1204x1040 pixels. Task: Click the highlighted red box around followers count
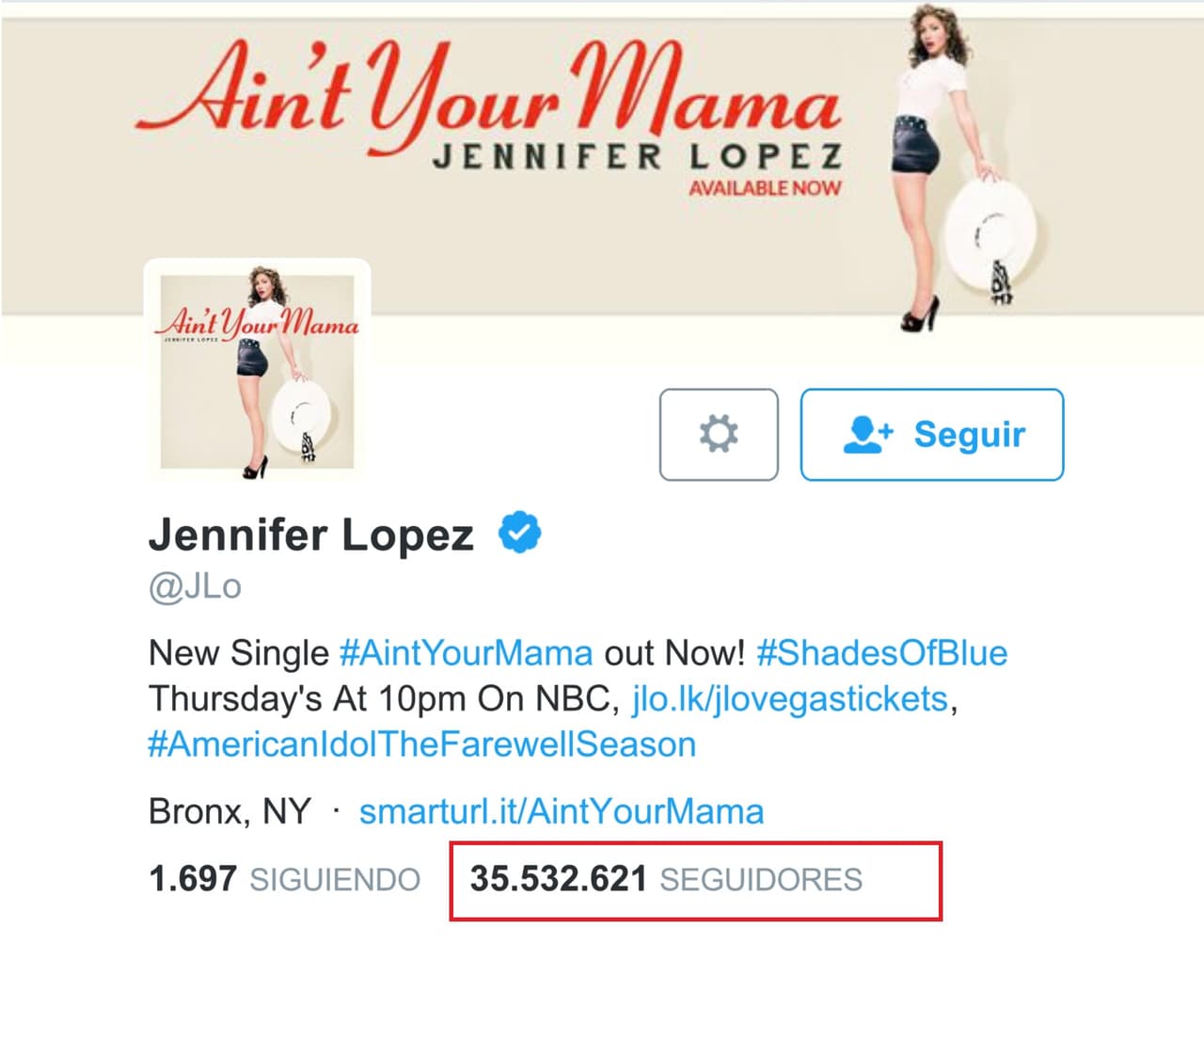click(698, 879)
